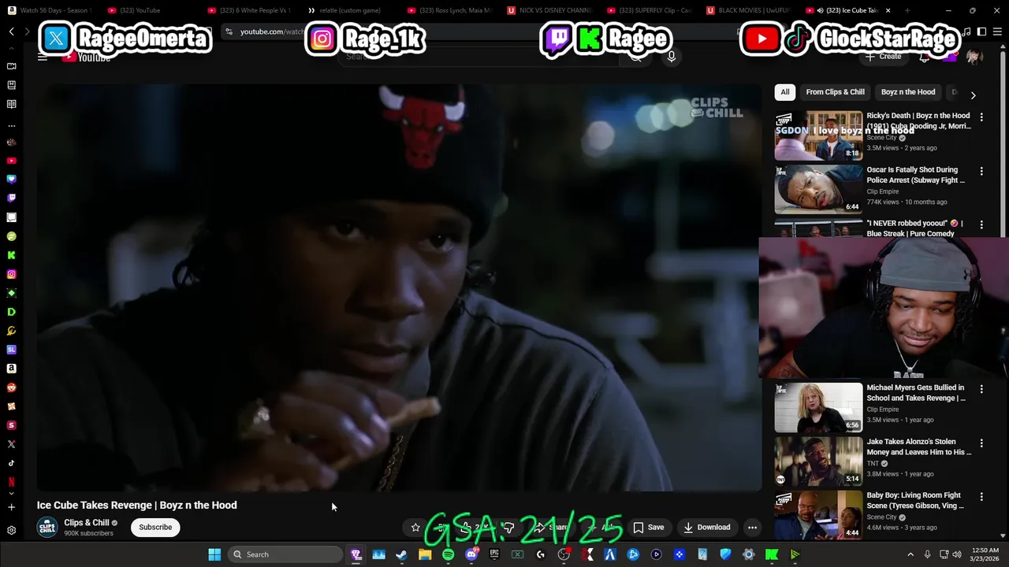Click the Clips & Chill channel avatar

(x=47, y=527)
